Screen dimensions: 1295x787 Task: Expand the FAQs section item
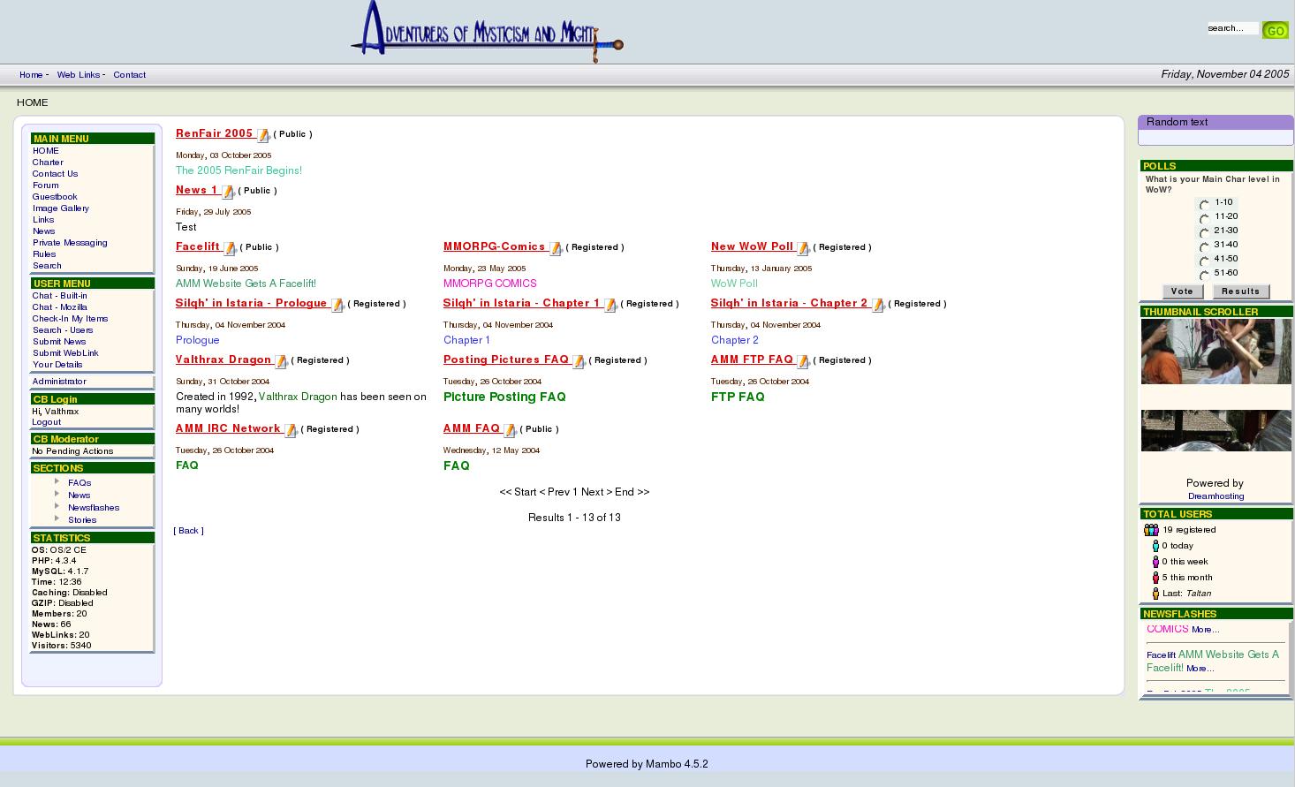pyautogui.click(x=57, y=482)
